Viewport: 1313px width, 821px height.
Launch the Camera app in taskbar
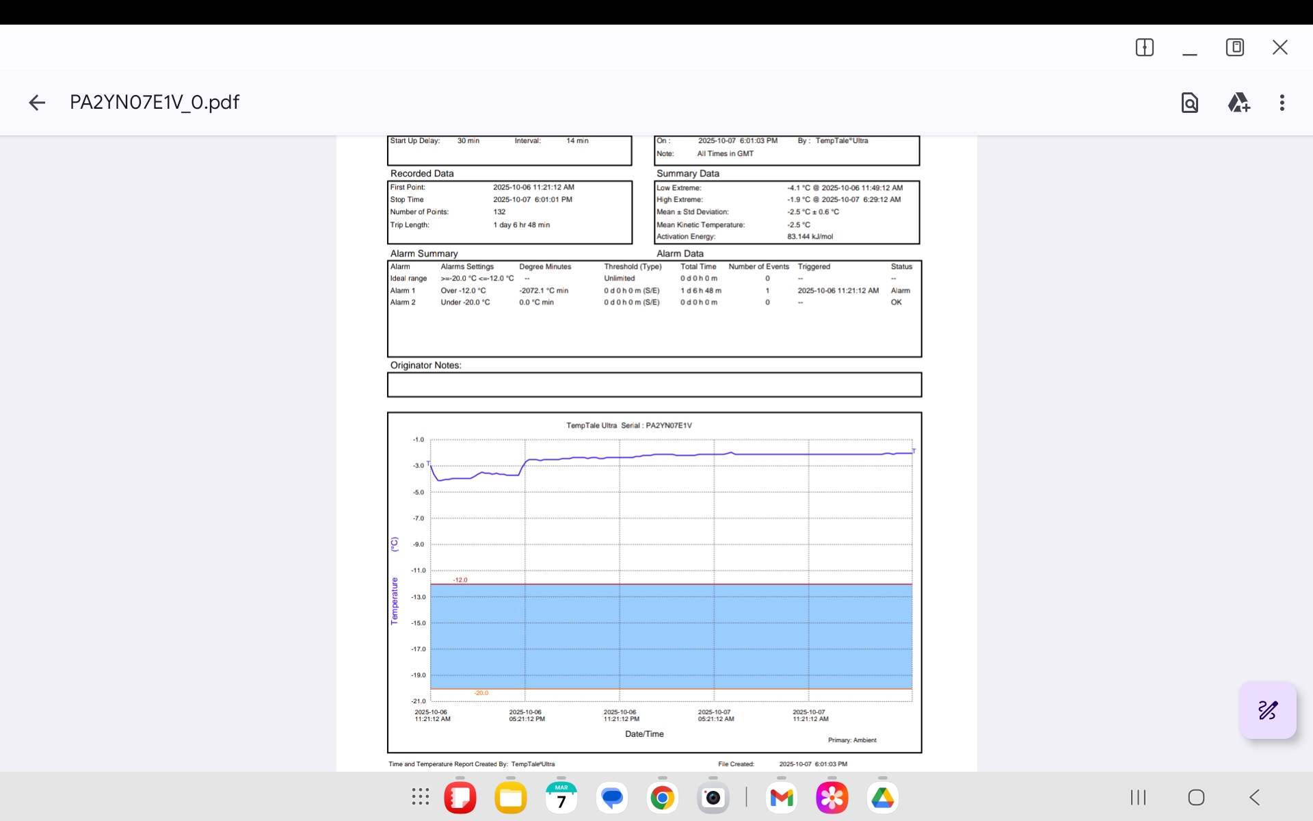[713, 798]
